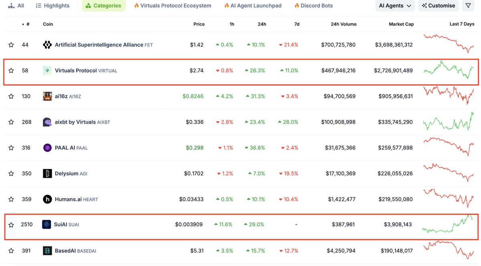Click the aixbt by Virtuals logo
Image resolution: width=481 pixels, height=266 pixels.
pyautogui.click(x=47, y=122)
